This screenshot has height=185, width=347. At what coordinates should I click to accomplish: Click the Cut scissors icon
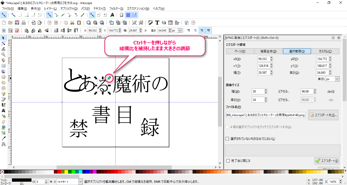click(72, 23)
